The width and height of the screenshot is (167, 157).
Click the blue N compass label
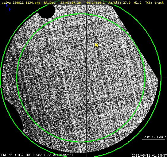point(7,5)
